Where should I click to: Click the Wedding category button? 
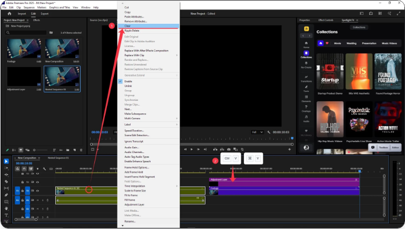coord(352,43)
